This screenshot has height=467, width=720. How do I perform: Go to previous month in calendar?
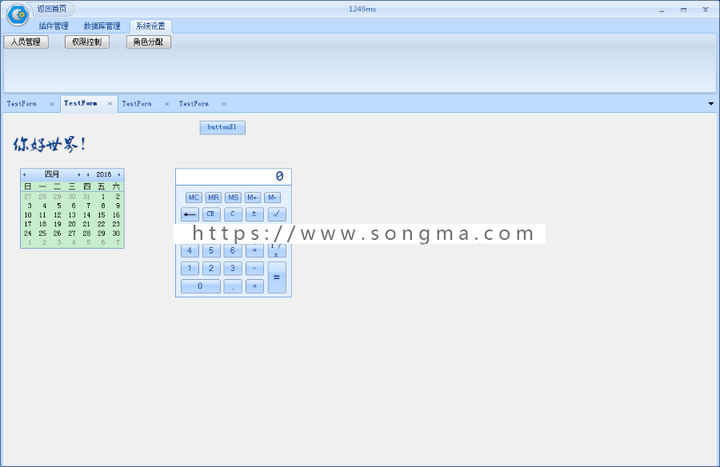click(24, 174)
